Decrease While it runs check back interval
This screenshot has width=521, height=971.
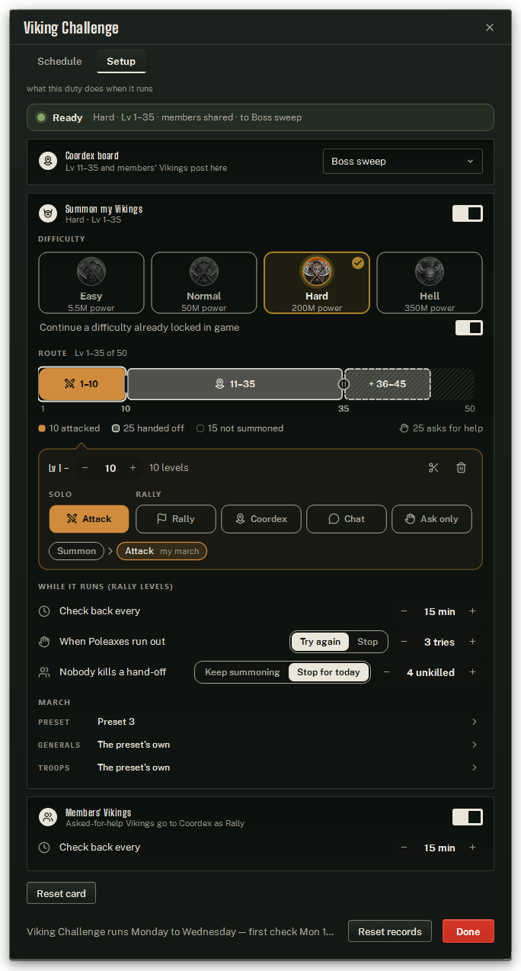[404, 611]
